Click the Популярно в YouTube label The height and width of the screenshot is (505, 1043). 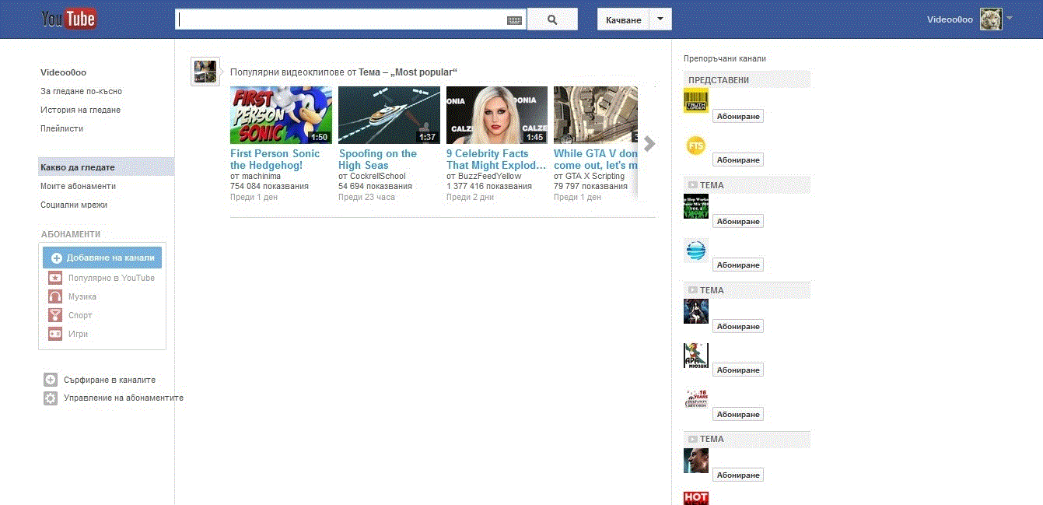pos(111,278)
